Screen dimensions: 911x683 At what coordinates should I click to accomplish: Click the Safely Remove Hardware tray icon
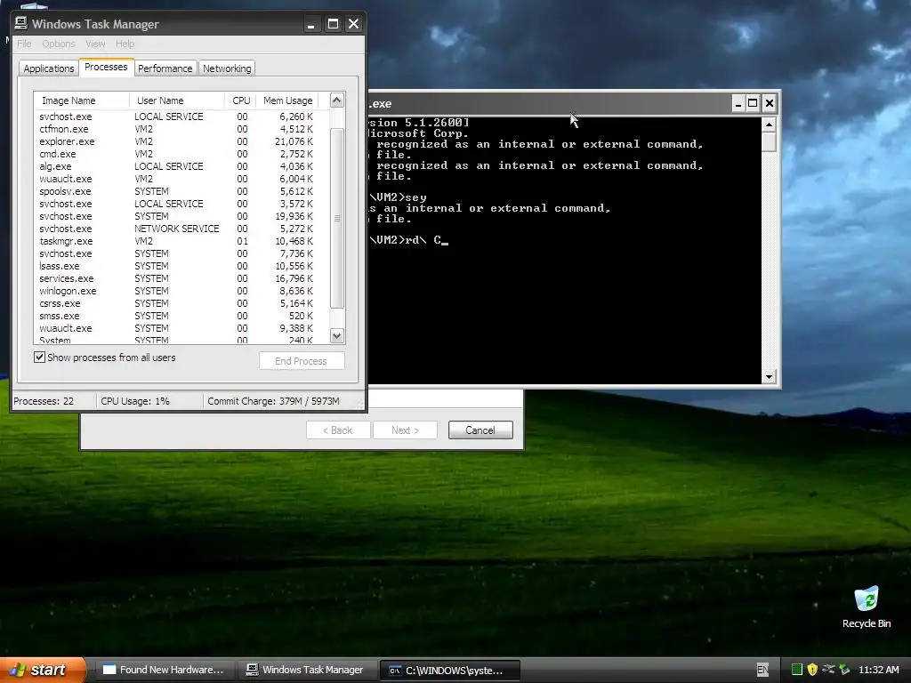[x=844, y=670]
